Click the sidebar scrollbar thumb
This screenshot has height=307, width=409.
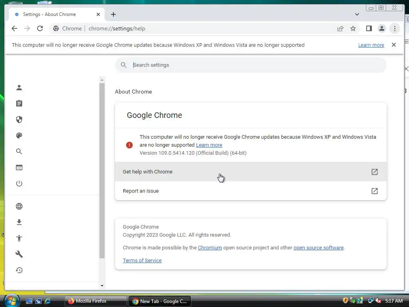point(102,171)
